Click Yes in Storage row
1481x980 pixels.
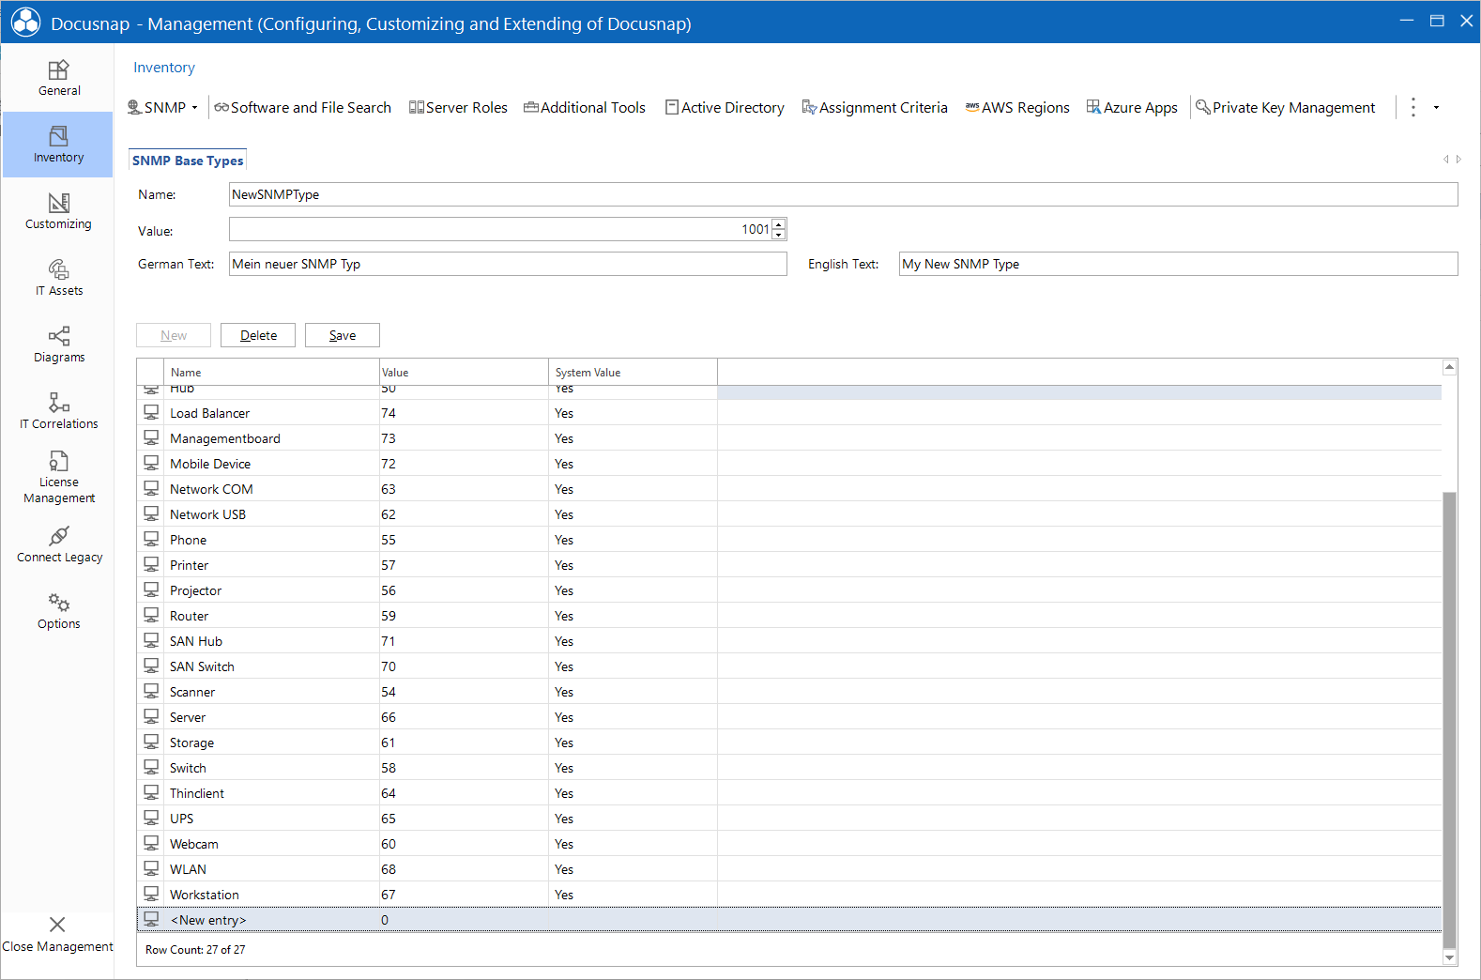click(563, 743)
